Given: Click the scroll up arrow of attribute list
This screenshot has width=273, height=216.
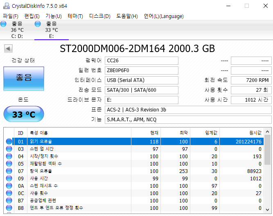Looking at the screenshot, I should [268, 132].
